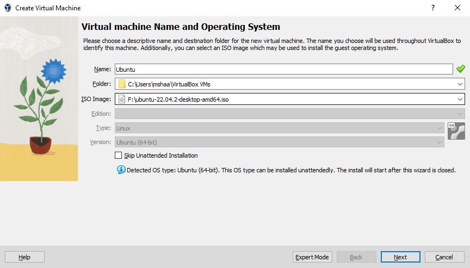The height and width of the screenshot is (268, 470).
Task: Click the Detected OS type message text
Action: click(291, 170)
